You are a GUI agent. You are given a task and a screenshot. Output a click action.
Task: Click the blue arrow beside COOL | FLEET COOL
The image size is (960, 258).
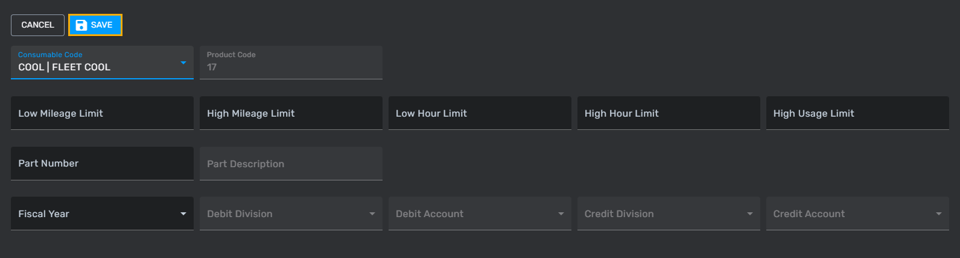(183, 63)
